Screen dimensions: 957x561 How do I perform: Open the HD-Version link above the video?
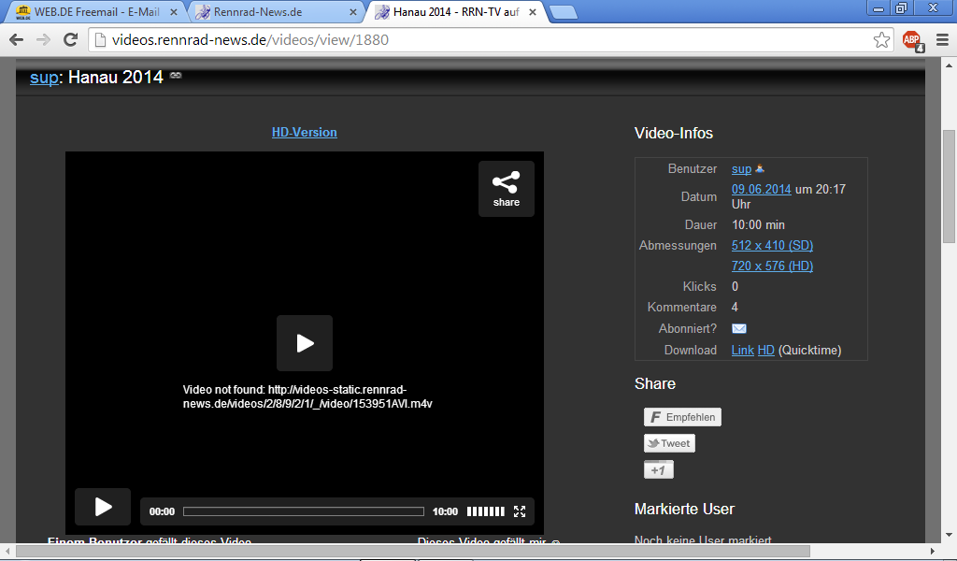(304, 133)
